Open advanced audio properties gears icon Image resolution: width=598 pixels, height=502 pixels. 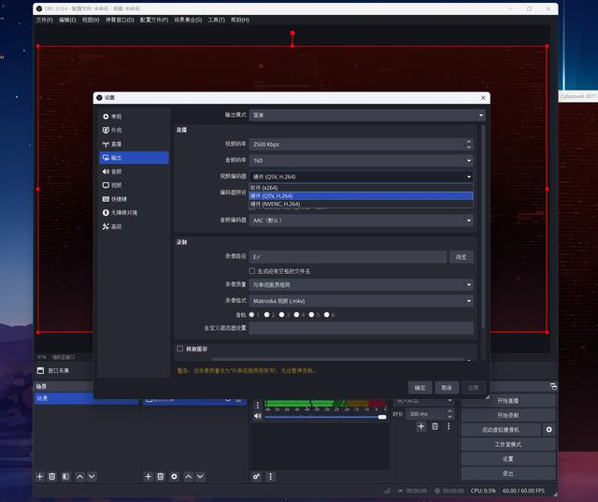coord(257,477)
